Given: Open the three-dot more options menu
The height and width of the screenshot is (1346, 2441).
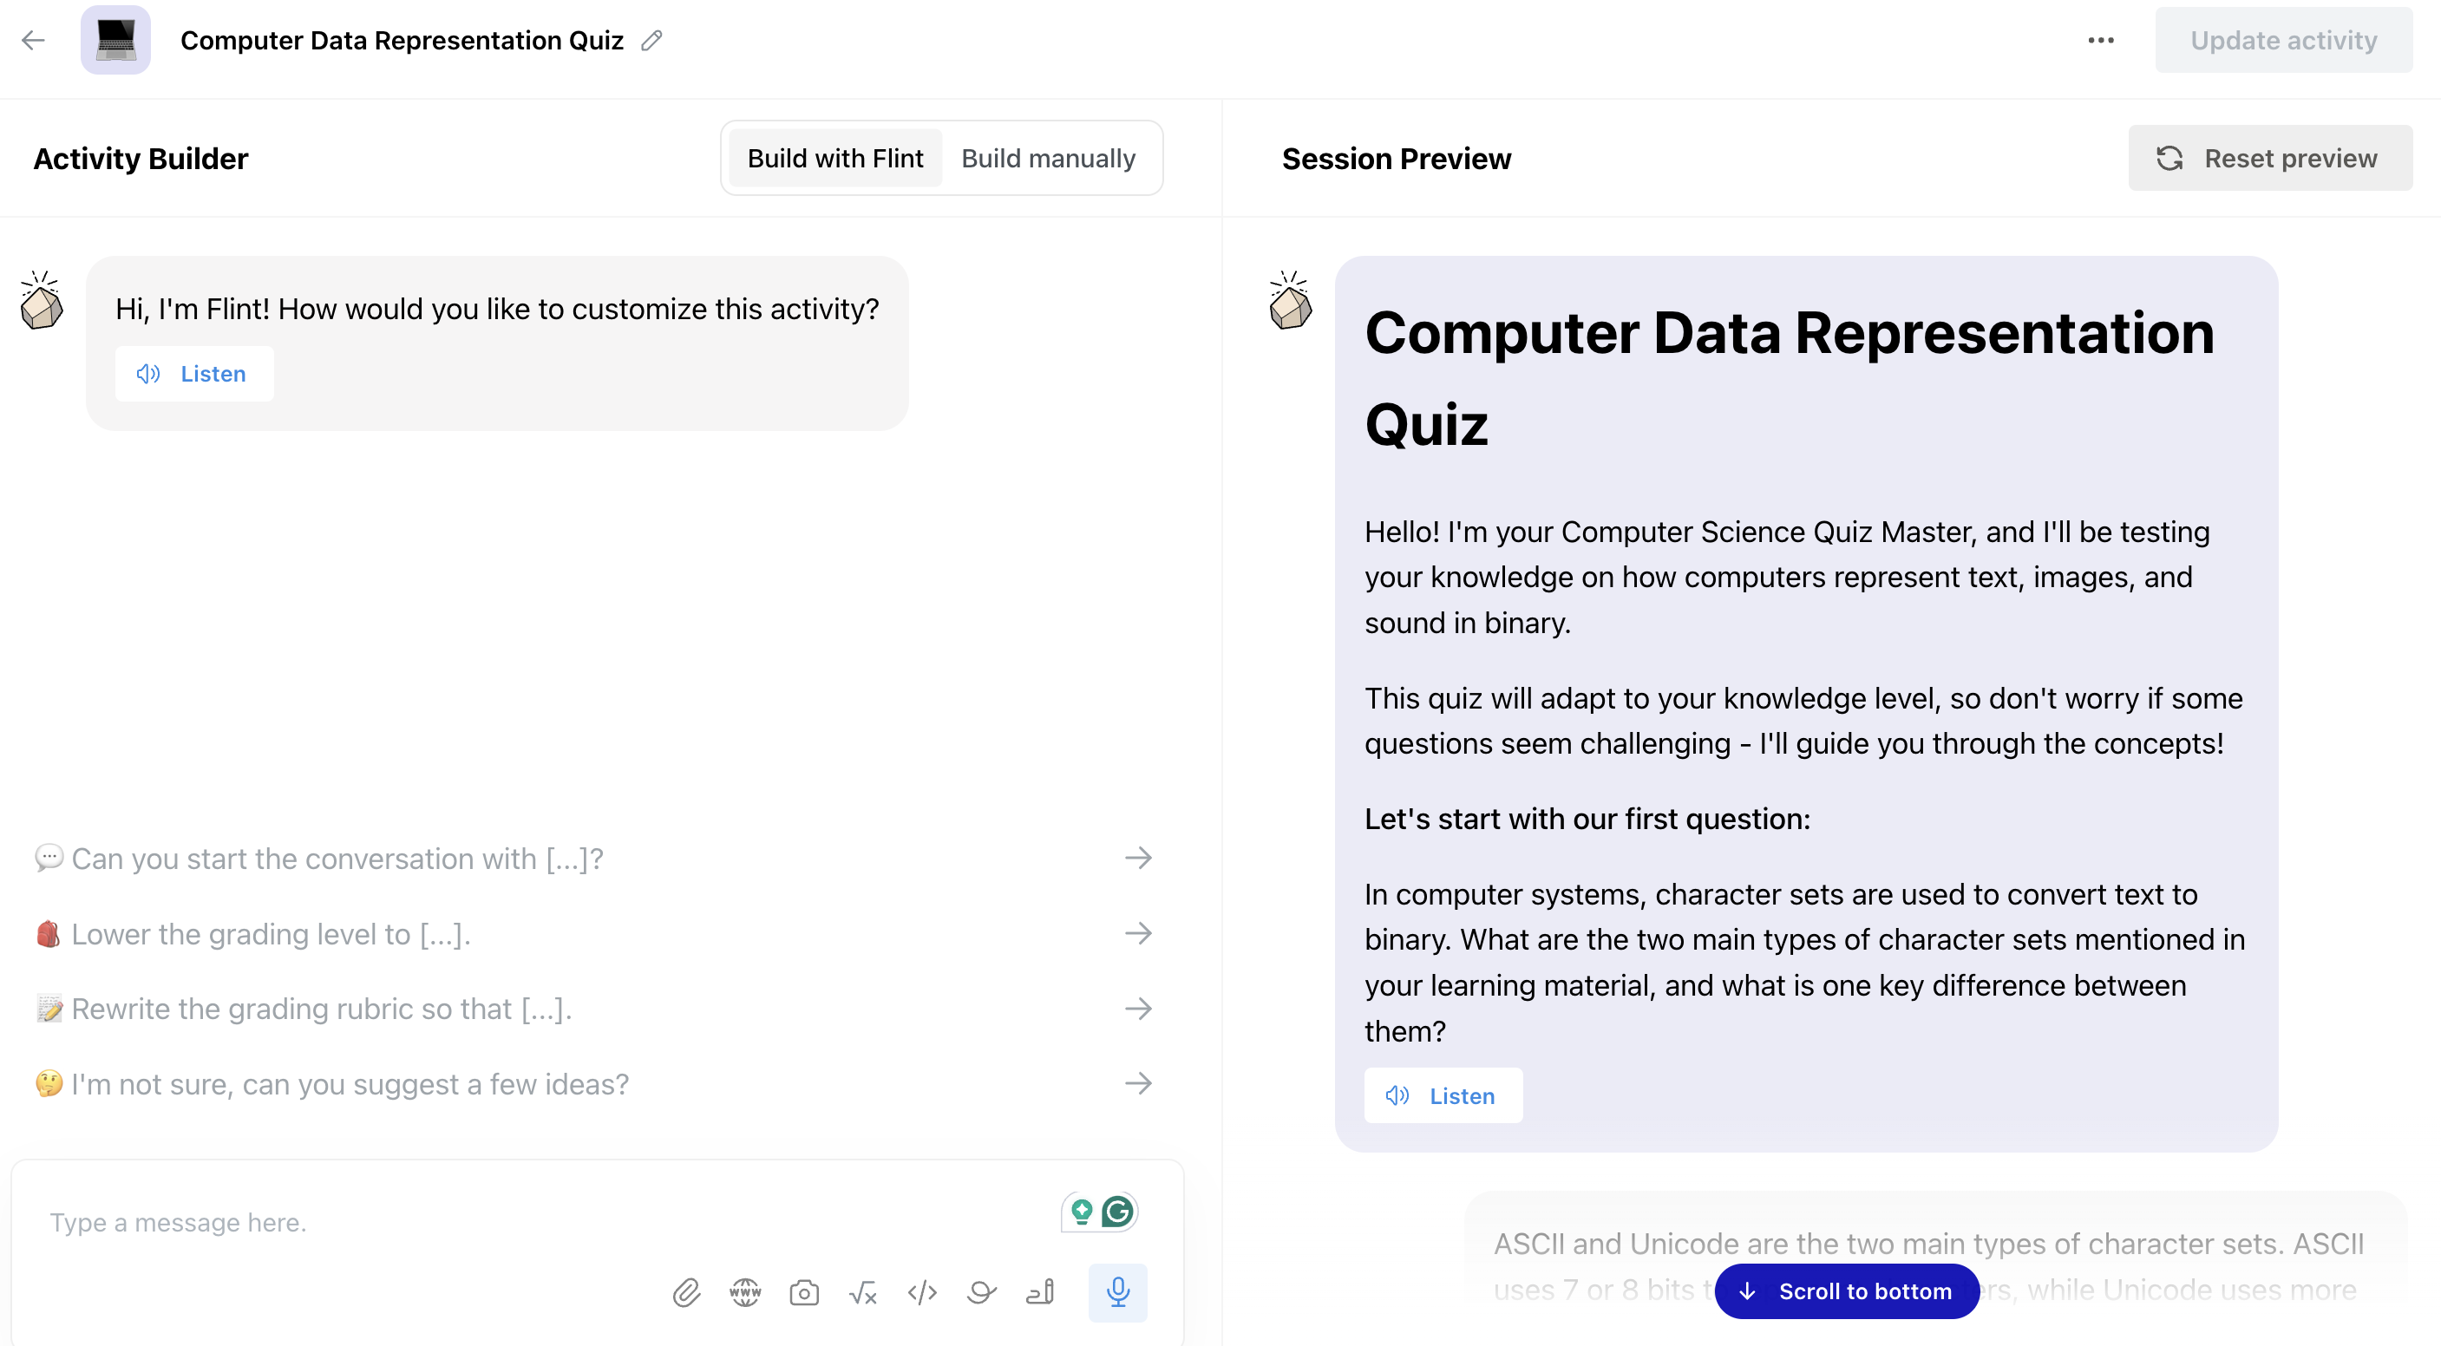Looking at the screenshot, I should click(x=2101, y=40).
